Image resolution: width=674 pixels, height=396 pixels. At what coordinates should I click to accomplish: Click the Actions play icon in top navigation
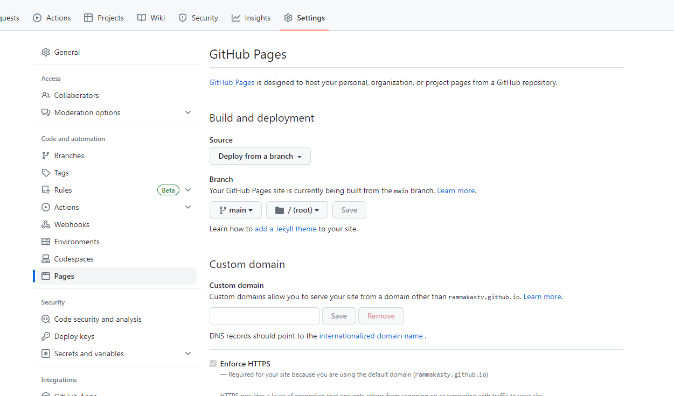point(37,18)
